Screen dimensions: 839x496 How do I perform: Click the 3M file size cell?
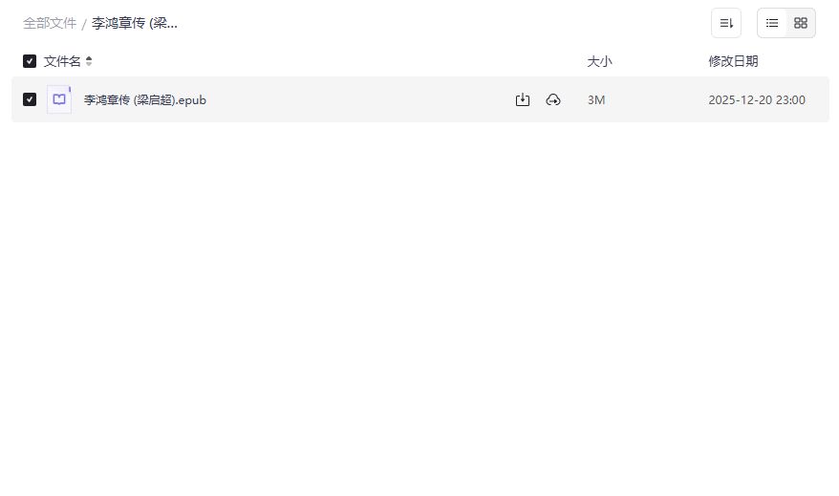596,99
